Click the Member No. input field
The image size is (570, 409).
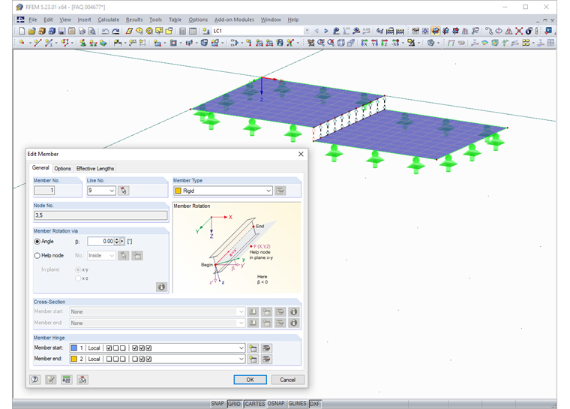click(x=44, y=191)
